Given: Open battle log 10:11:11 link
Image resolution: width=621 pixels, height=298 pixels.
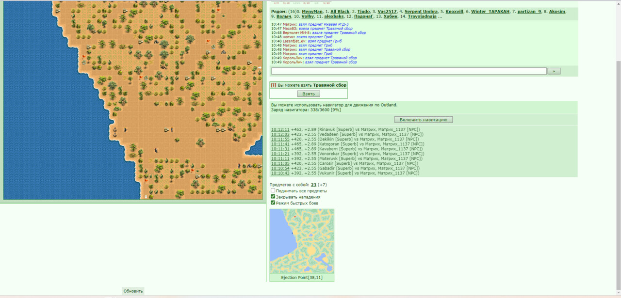Looking at the screenshot, I should tap(280, 159).
